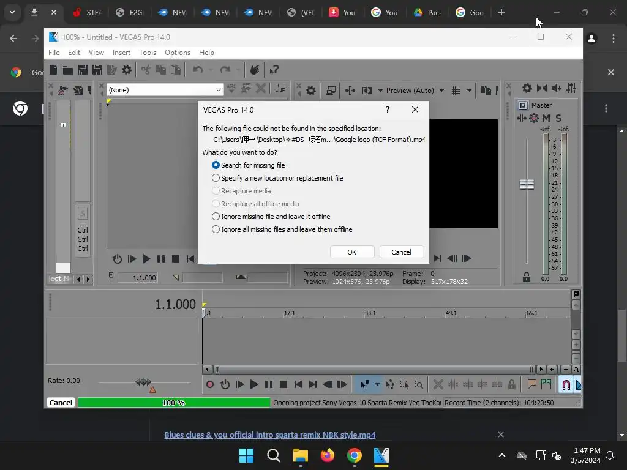Open Blues clues sparta remix mp4 link
This screenshot has height=470, width=627.
pos(270,435)
